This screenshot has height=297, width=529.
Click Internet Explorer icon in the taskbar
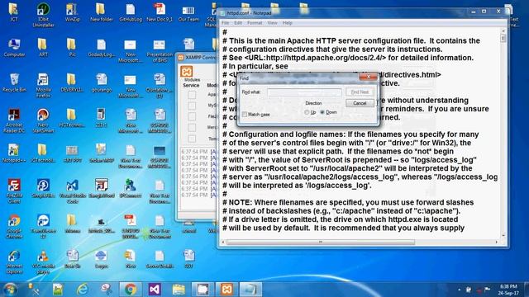(82, 290)
